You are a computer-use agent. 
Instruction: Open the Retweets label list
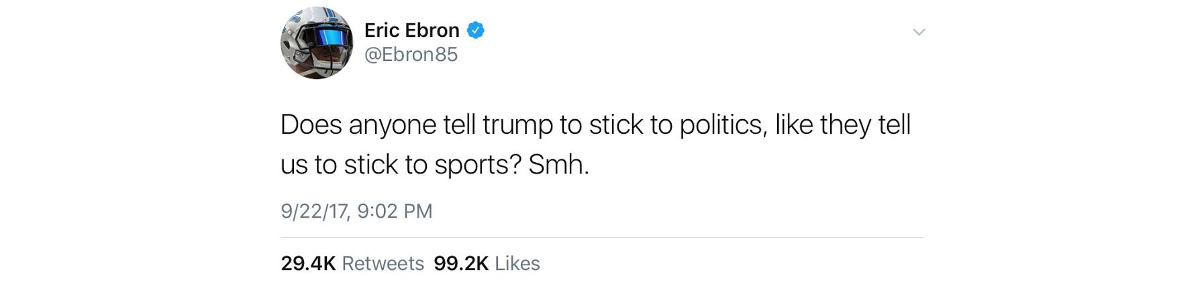[383, 263]
